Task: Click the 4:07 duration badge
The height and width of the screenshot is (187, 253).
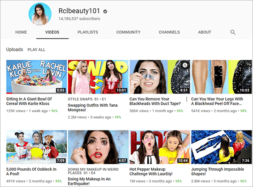Action: [x=122, y=160]
